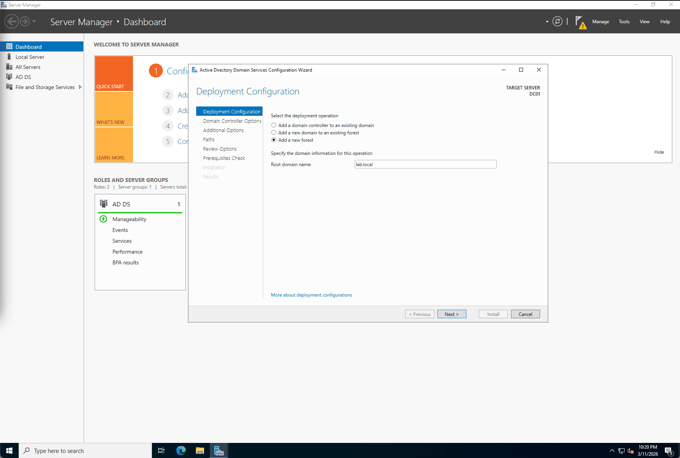
Task: Open navigation history dropdown arrow
Action: coord(34,21)
